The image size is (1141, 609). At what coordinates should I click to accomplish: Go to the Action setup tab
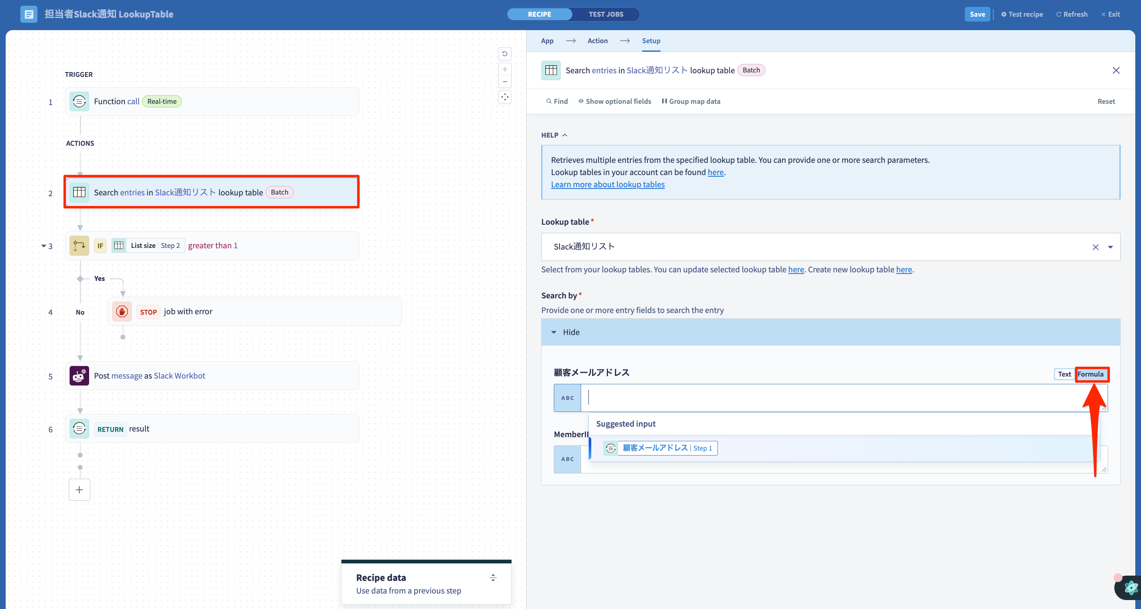(597, 41)
